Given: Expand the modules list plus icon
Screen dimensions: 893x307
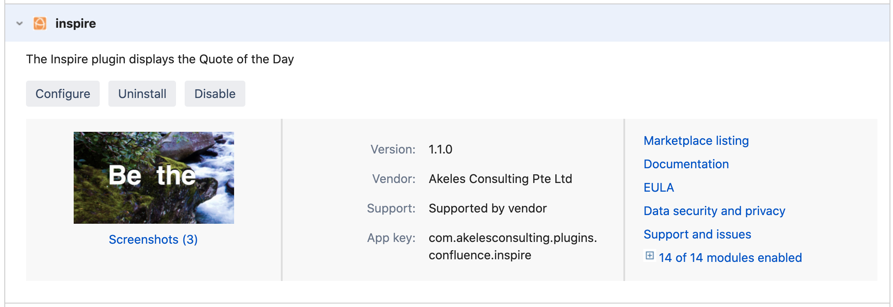Looking at the screenshot, I should pos(649,257).
